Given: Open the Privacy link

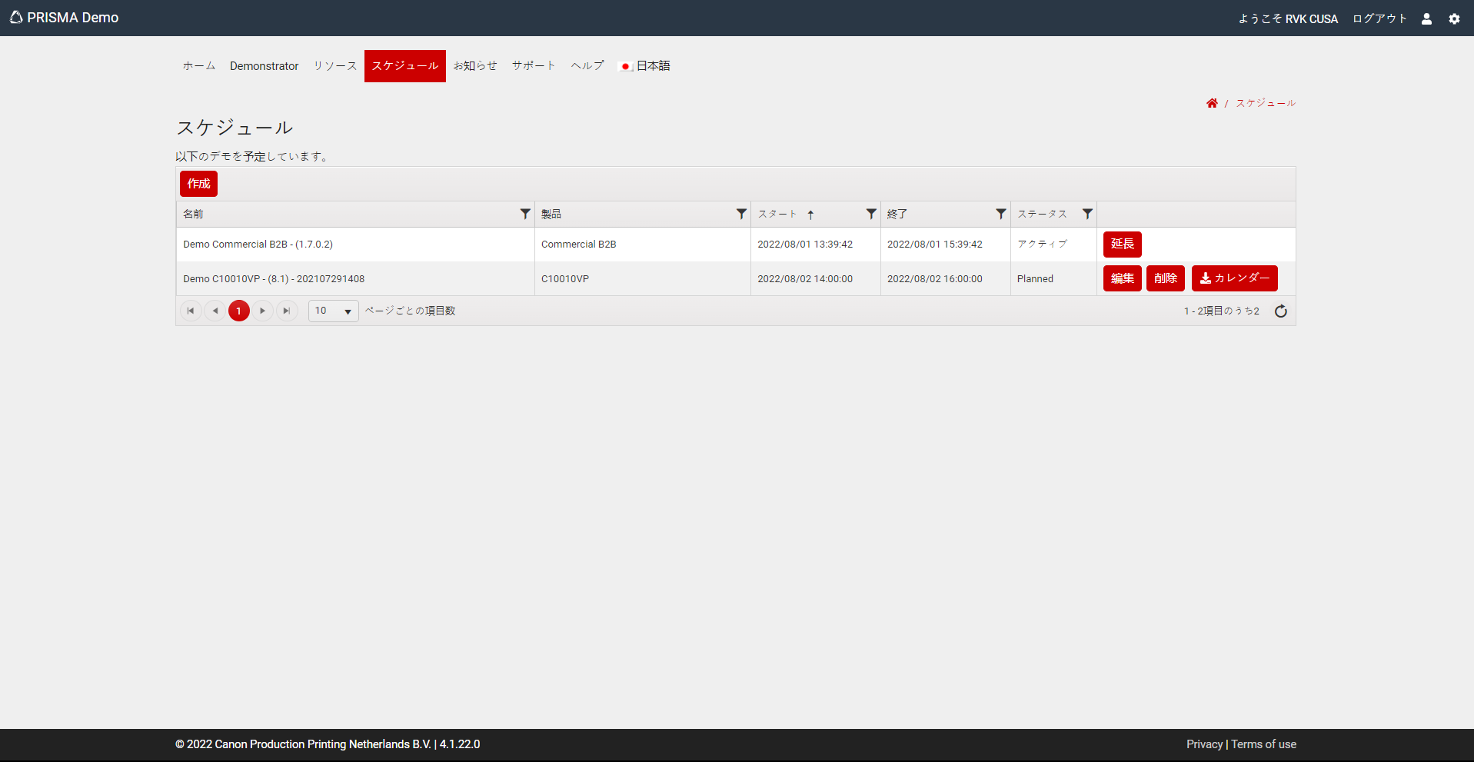Looking at the screenshot, I should (1204, 744).
